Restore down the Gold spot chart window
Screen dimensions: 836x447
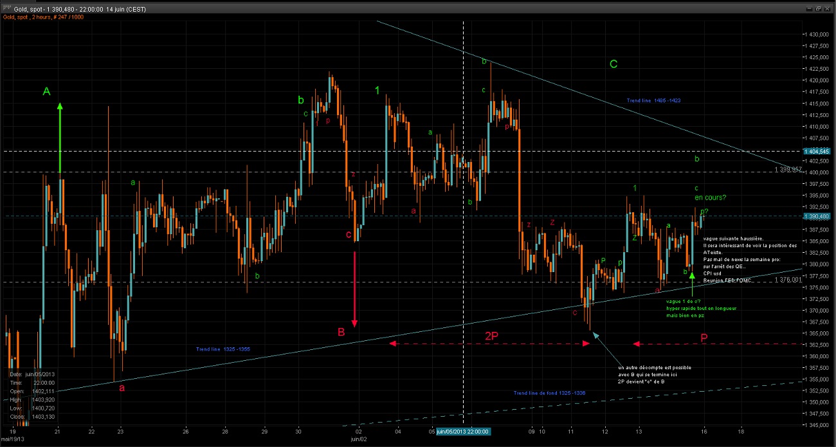tap(817, 8)
